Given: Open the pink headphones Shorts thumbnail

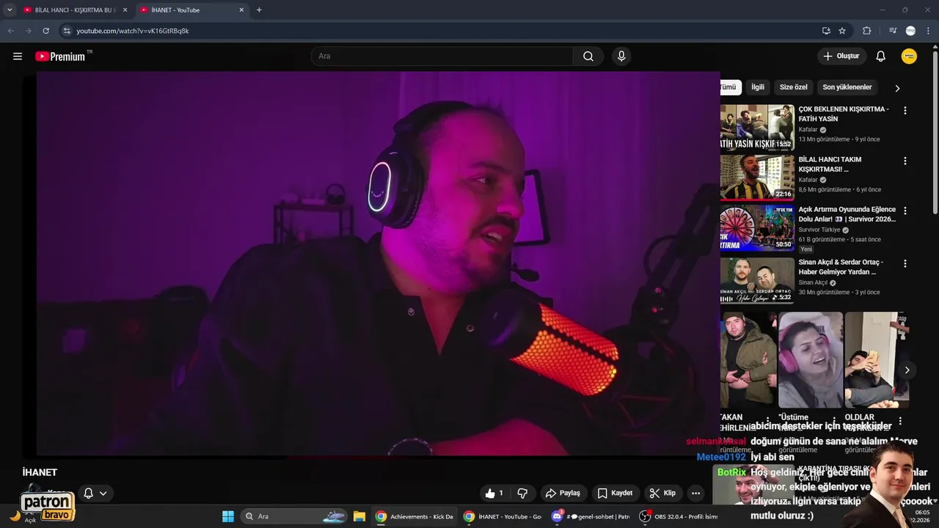Looking at the screenshot, I should (810, 360).
